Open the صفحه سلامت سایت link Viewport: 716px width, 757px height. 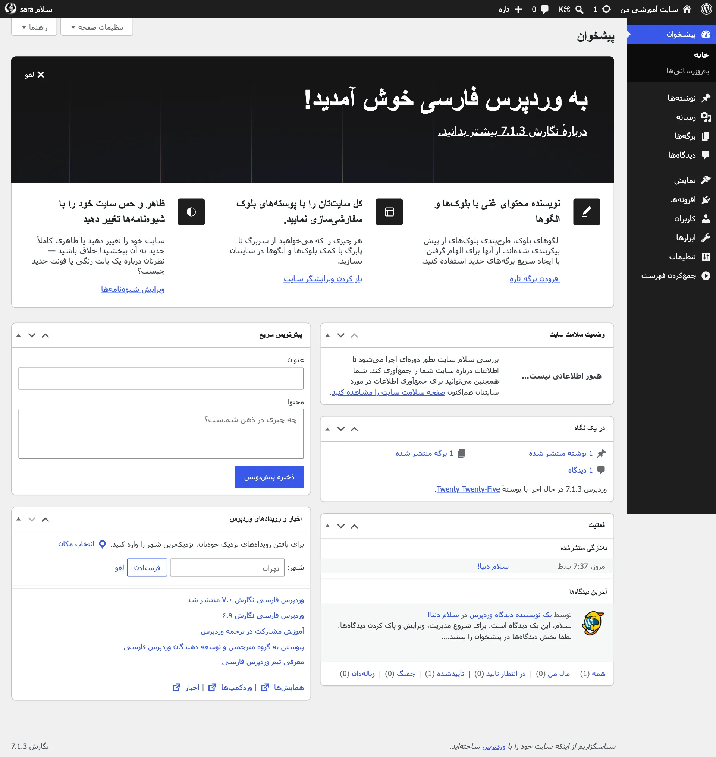(388, 392)
